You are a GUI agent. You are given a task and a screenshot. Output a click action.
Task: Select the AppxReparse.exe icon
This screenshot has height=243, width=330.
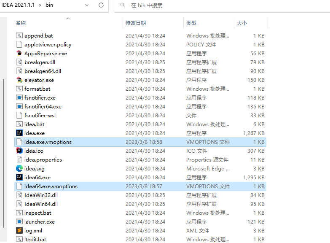click(19, 53)
